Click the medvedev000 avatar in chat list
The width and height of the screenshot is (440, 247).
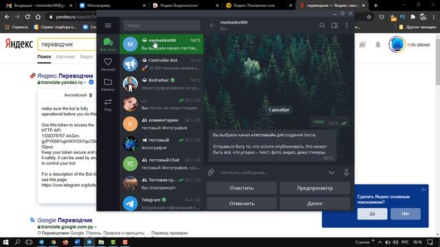pos(130,44)
